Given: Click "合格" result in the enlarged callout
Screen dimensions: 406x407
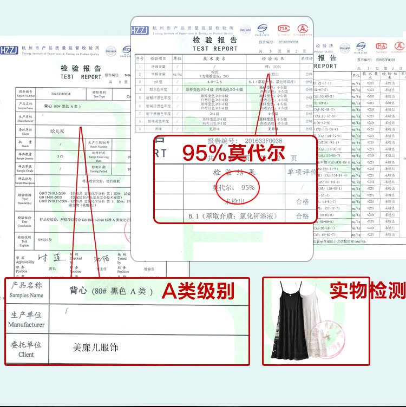Looking at the screenshot, I should [x=302, y=201].
